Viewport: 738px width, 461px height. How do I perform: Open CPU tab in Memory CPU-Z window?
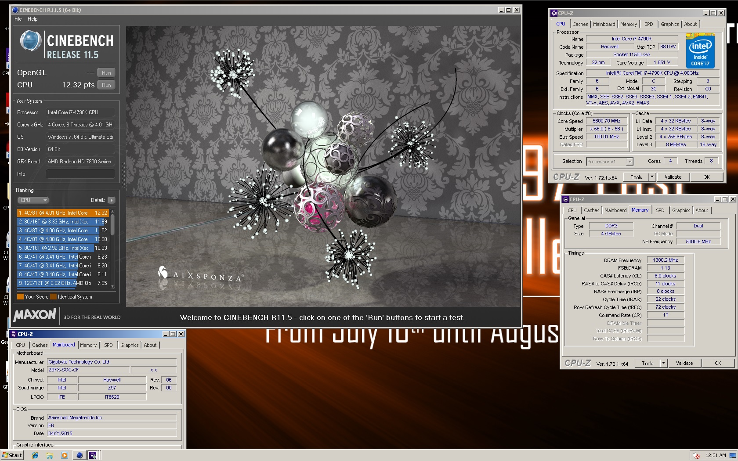(x=572, y=210)
